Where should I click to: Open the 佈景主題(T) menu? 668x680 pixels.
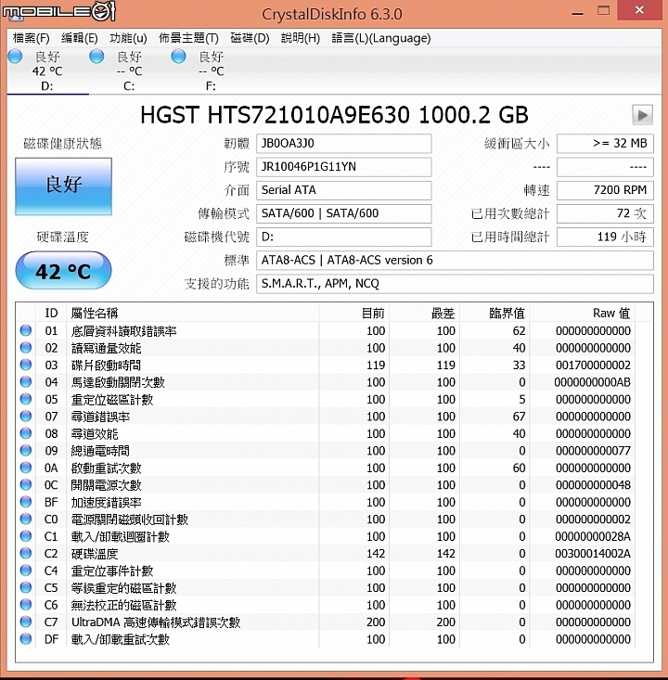(188, 38)
